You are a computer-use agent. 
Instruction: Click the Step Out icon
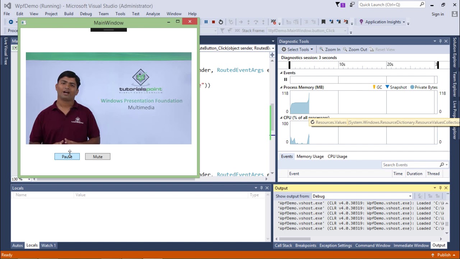pyautogui.click(x=263, y=22)
